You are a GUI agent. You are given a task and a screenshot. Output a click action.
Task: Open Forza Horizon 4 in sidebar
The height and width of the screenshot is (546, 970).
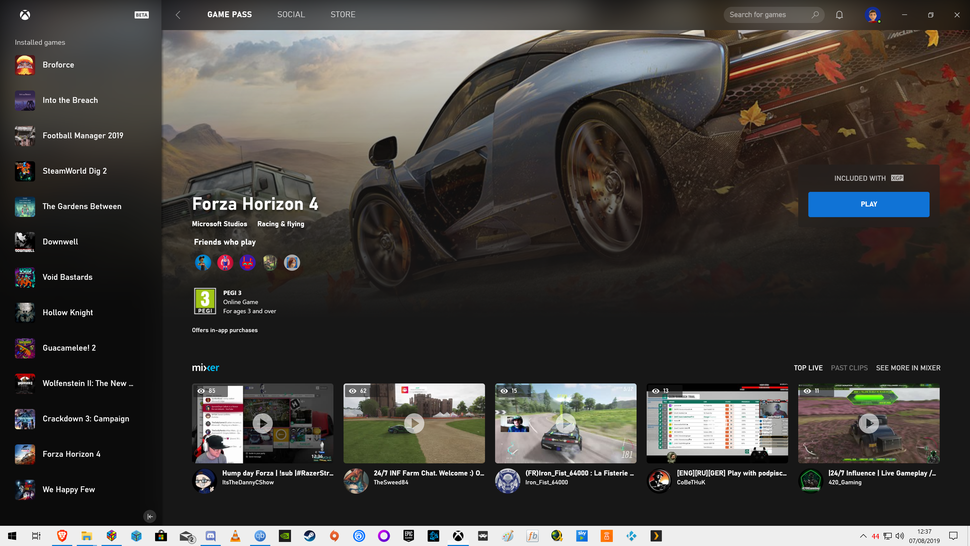[x=81, y=454]
